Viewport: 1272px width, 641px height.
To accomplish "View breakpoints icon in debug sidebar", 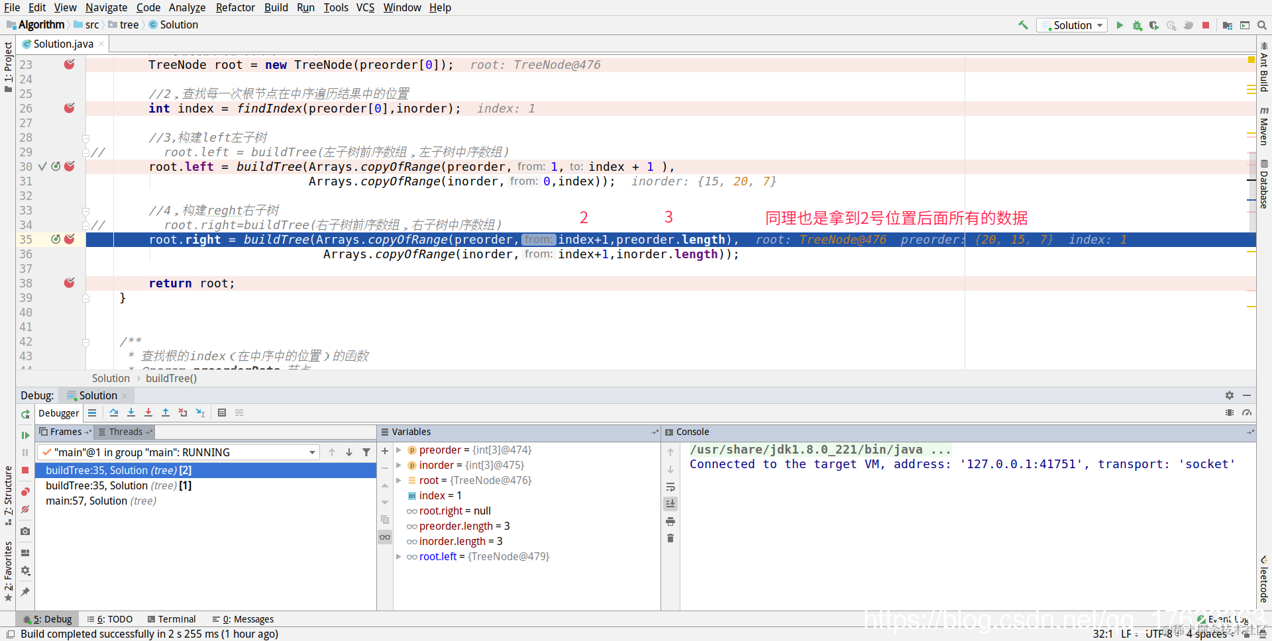I will coord(25,491).
